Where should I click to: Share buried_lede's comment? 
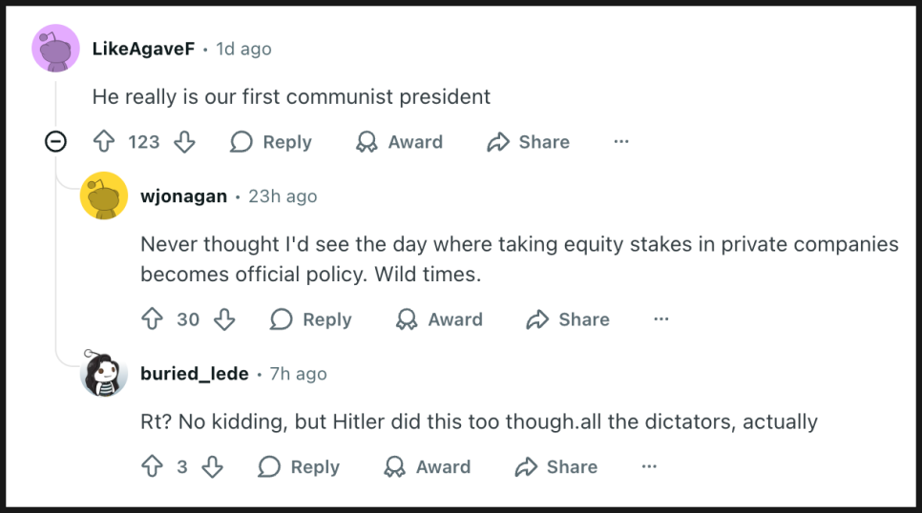click(556, 467)
